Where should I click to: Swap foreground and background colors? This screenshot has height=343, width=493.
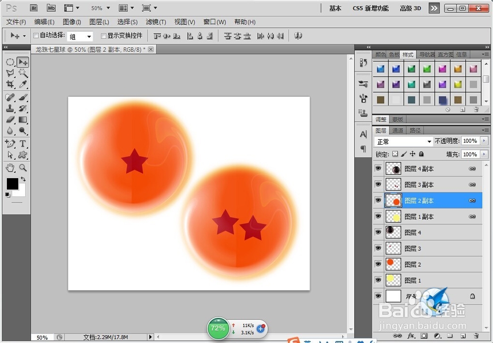tap(23, 179)
